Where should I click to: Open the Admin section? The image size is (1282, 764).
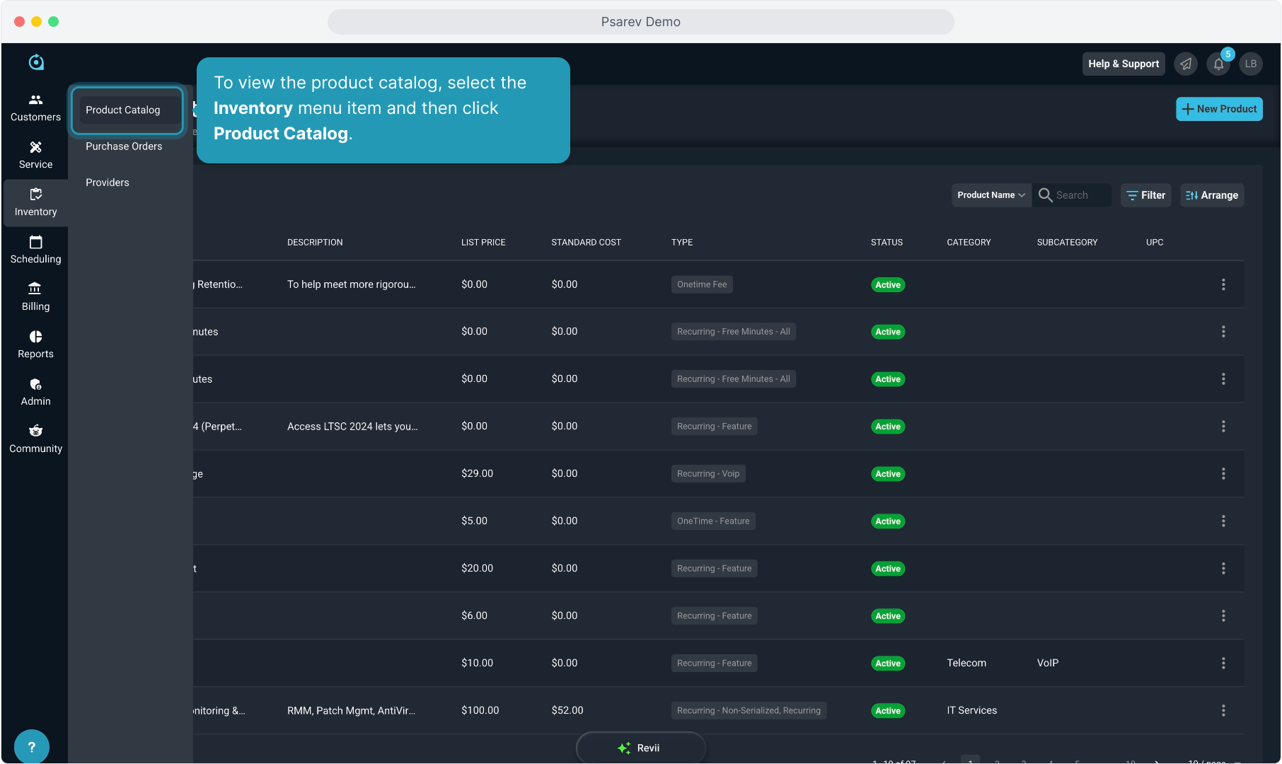[35, 392]
